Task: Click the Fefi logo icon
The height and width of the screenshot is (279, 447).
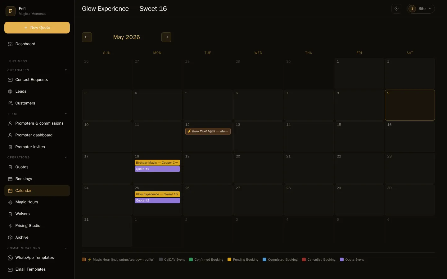Action: (11, 11)
